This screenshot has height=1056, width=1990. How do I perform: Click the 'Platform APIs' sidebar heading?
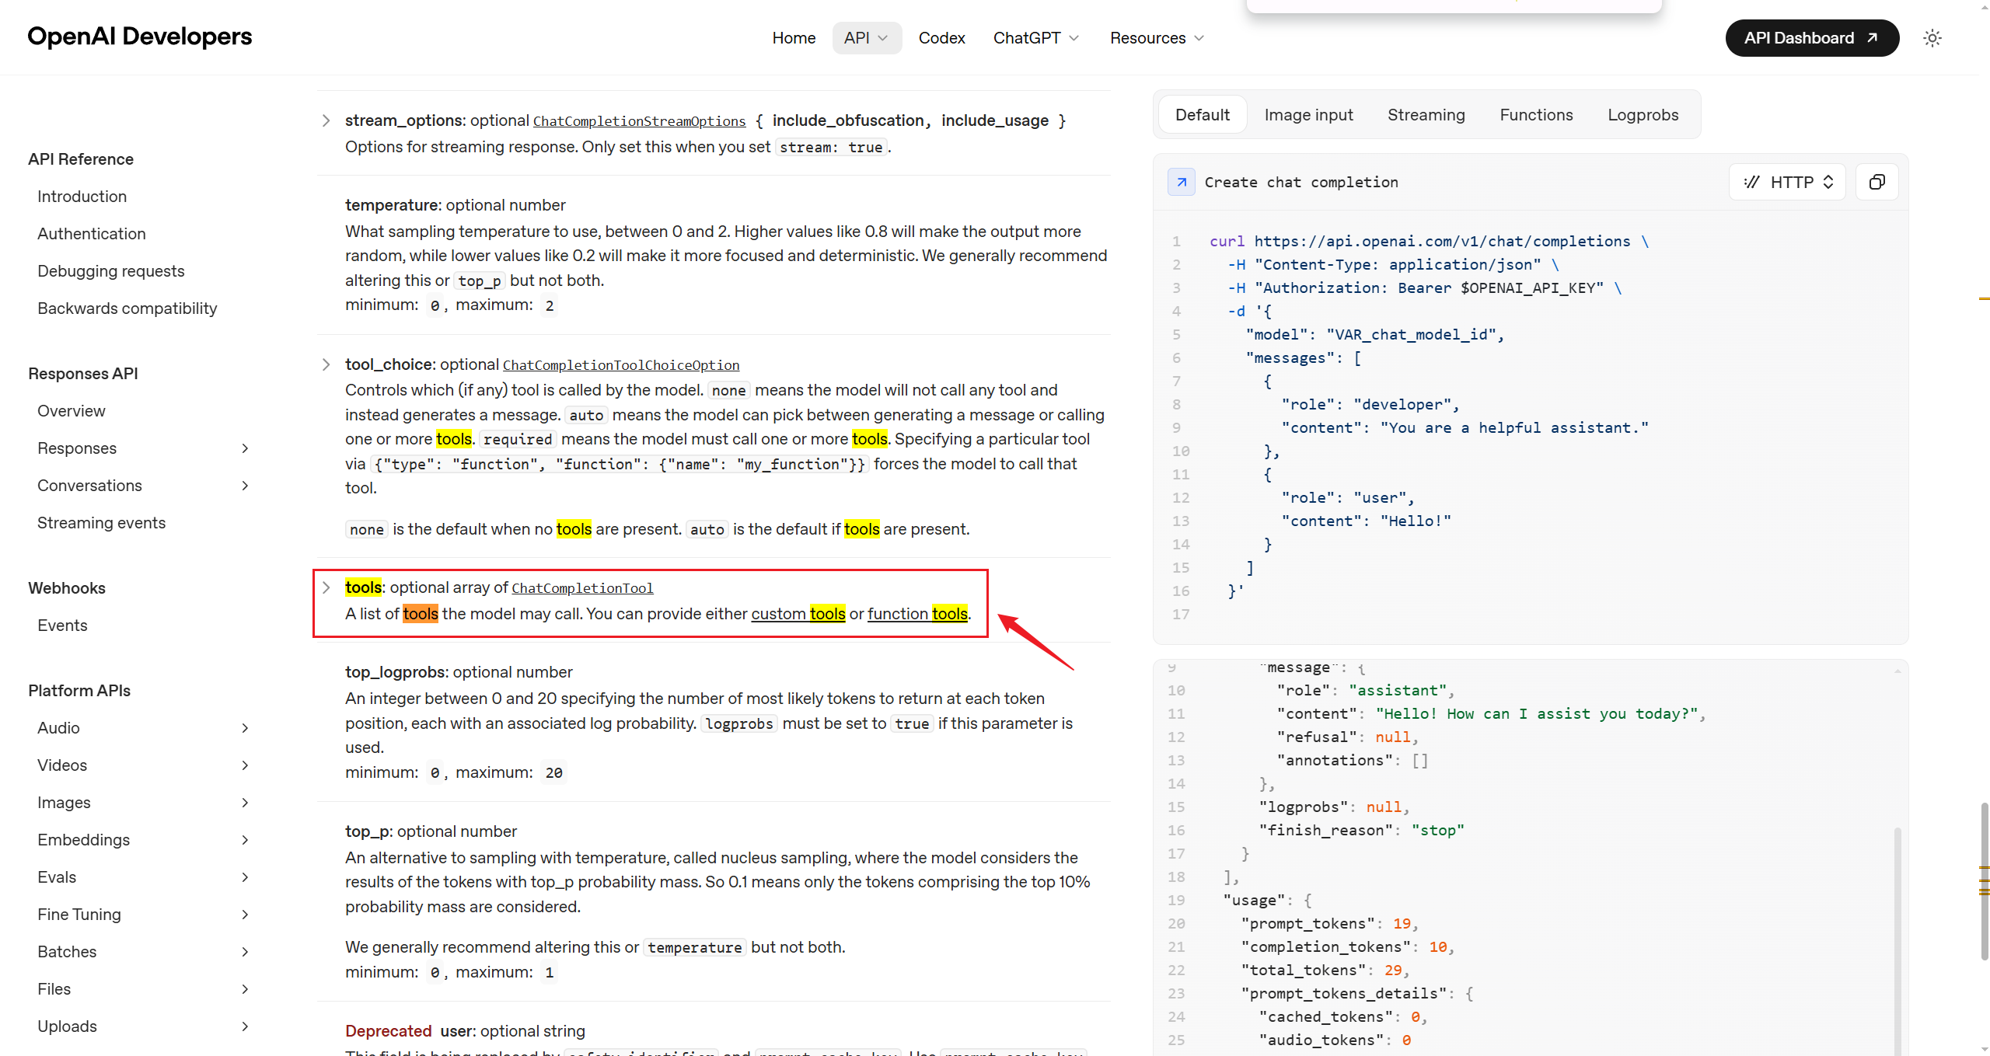tap(79, 691)
